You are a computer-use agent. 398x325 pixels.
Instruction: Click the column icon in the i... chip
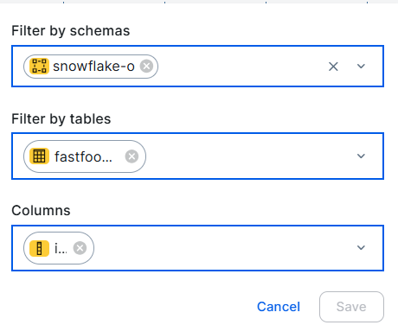39,248
